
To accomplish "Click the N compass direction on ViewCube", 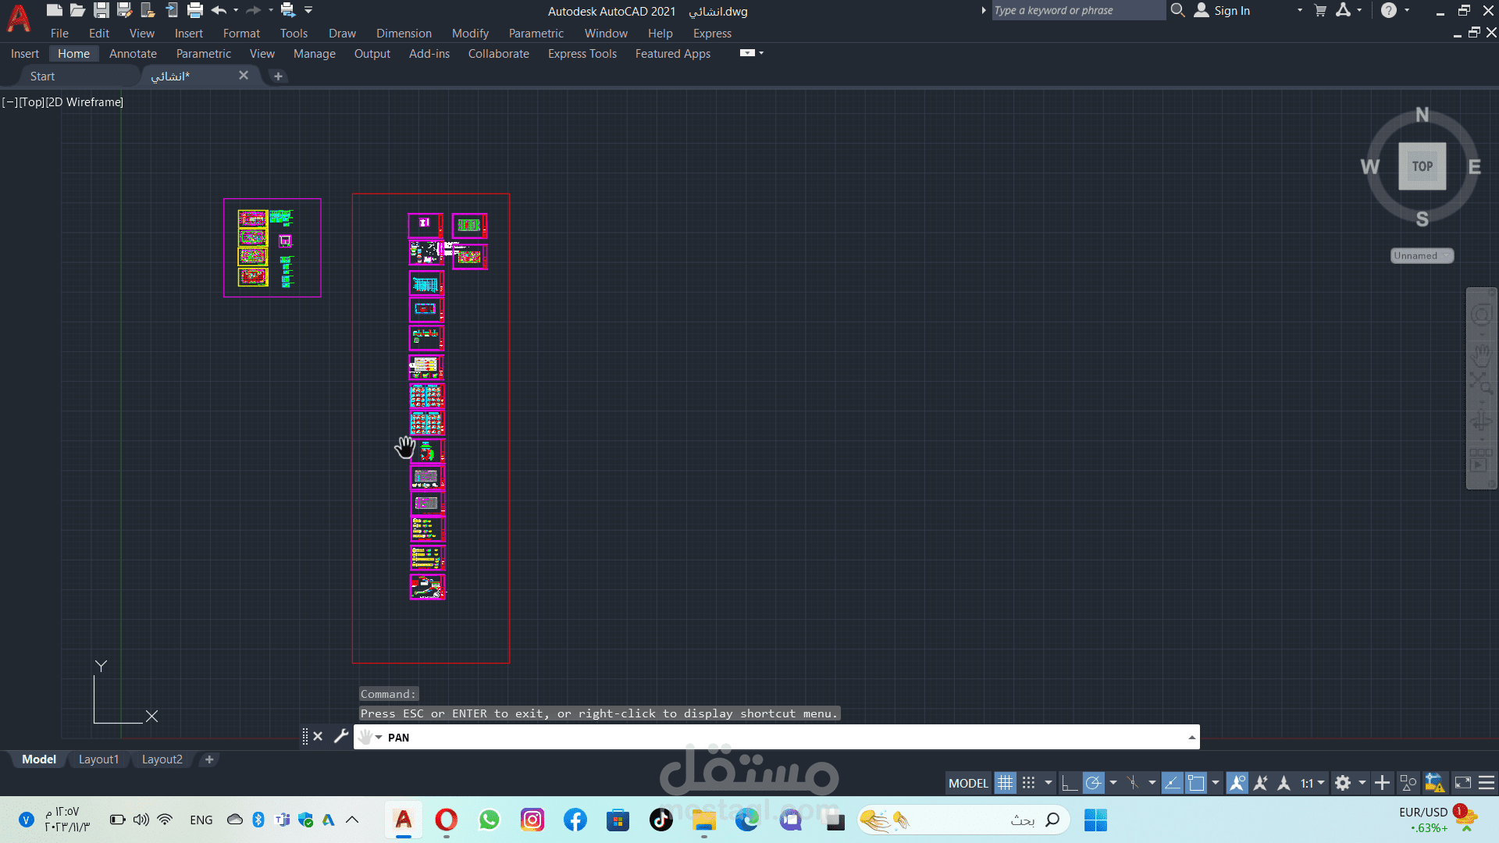I will pos(1422,115).
